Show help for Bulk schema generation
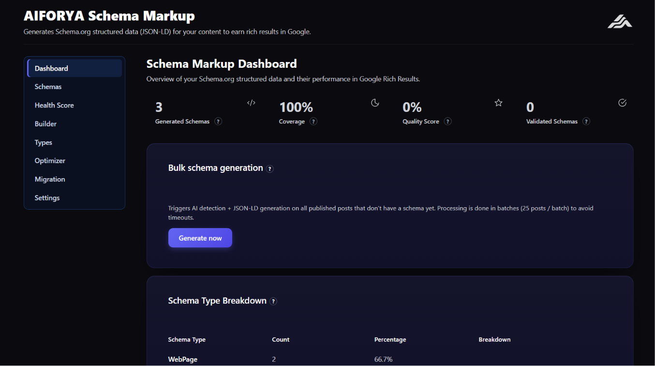Image resolution: width=655 pixels, height=366 pixels. pyautogui.click(x=270, y=169)
